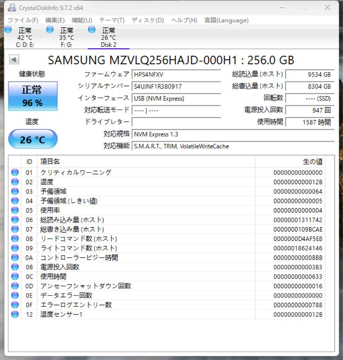Click the 正常 96% health status button
Screen dimensions: 343x360
click(32, 96)
